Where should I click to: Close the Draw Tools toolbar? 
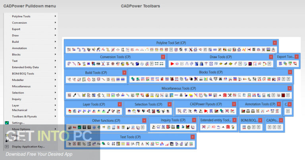[x=271, y=57]
